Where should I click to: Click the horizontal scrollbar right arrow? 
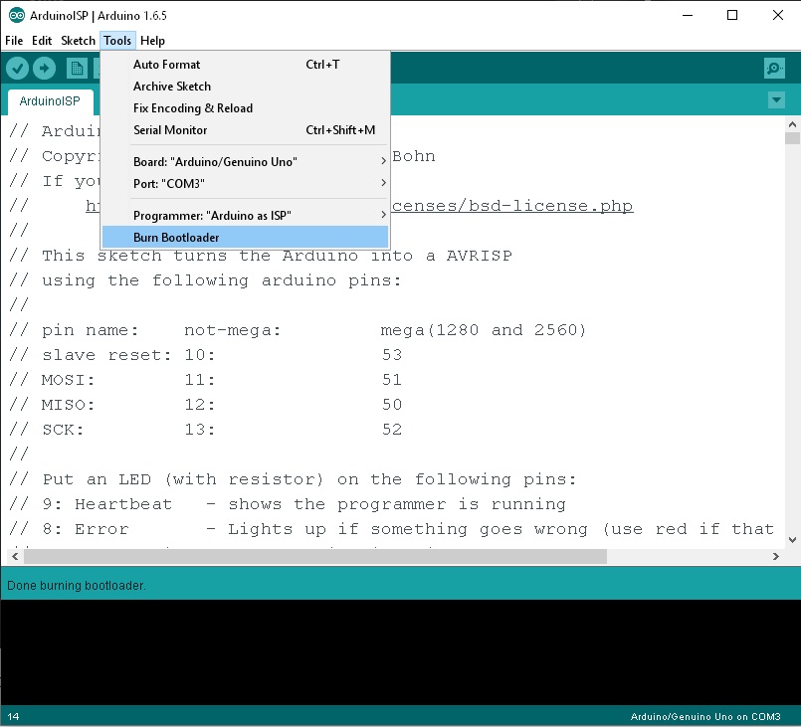(x=776, y=556)
